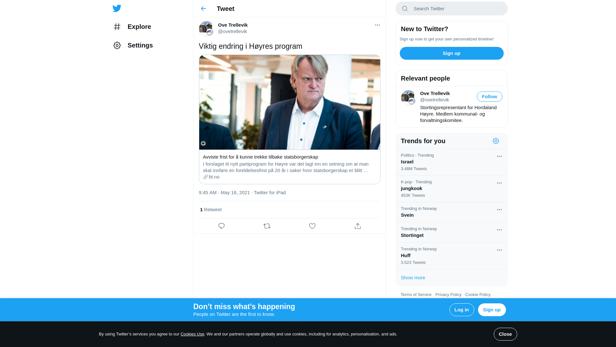616x347 pixels.
Task: Close the cookie notice banner
Action: (505, 334)
